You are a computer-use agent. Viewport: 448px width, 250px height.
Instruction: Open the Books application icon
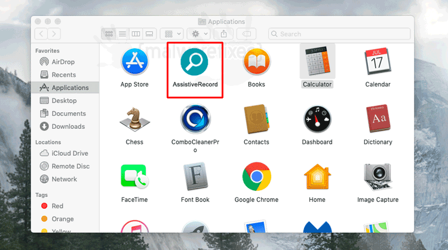(257, 61)
